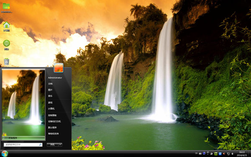Click the CH input language indicator
This screenshot has width=251, height=157.
(196, 153)
